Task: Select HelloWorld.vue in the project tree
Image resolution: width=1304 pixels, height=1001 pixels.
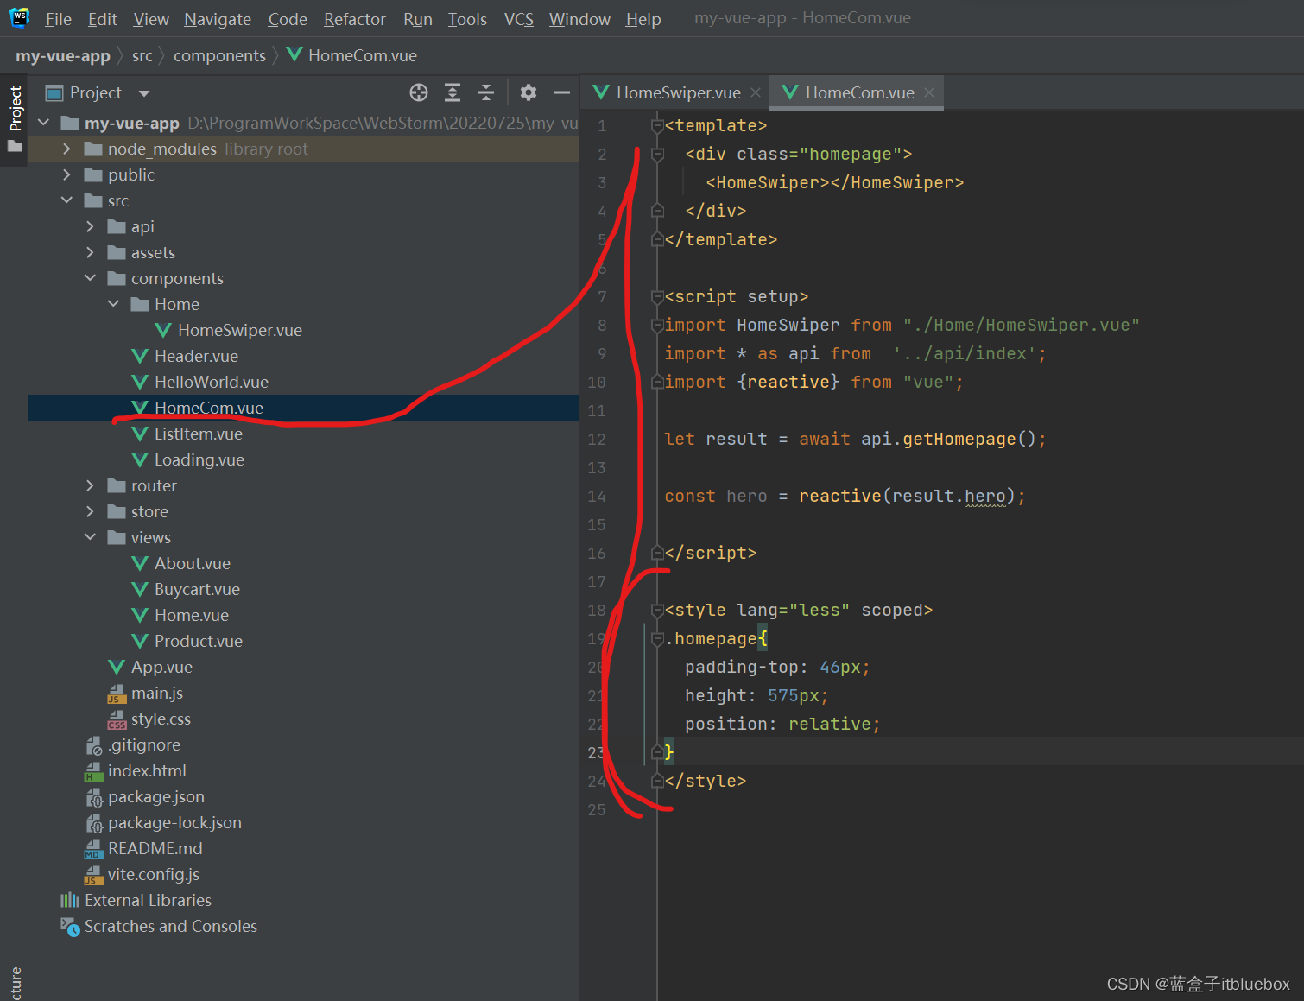Action: click(211, 382)
